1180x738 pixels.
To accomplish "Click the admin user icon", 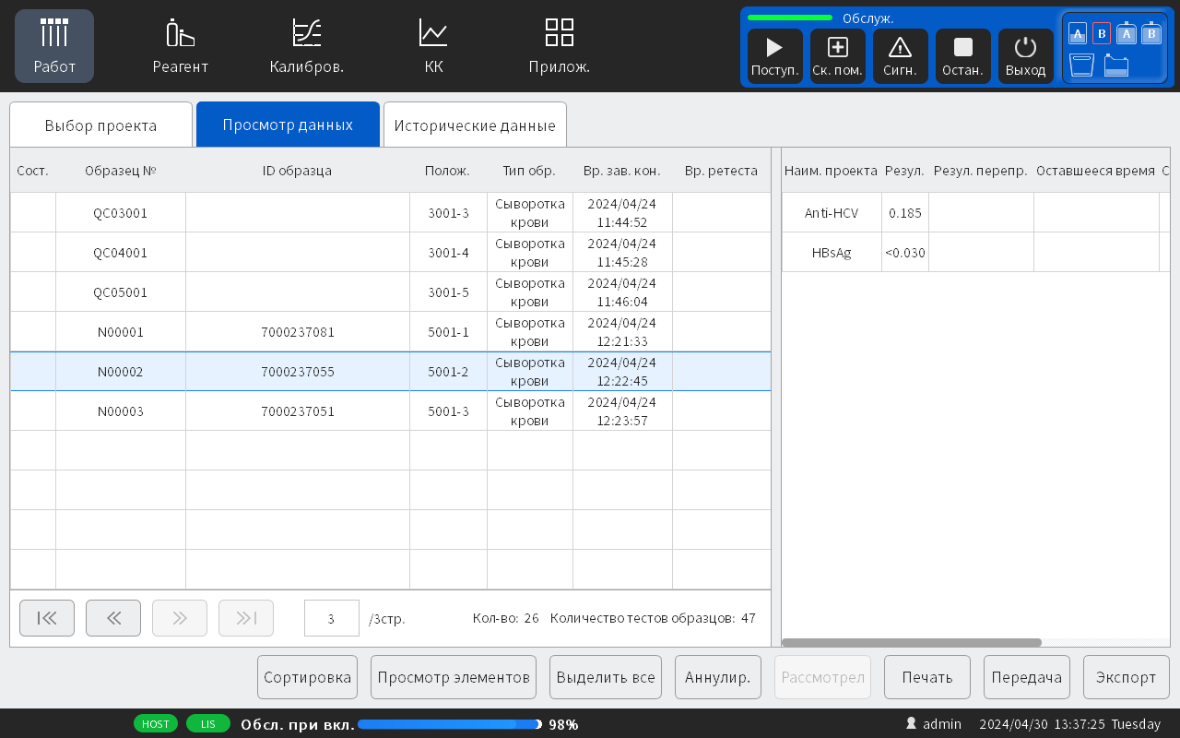I will (912, 724).
